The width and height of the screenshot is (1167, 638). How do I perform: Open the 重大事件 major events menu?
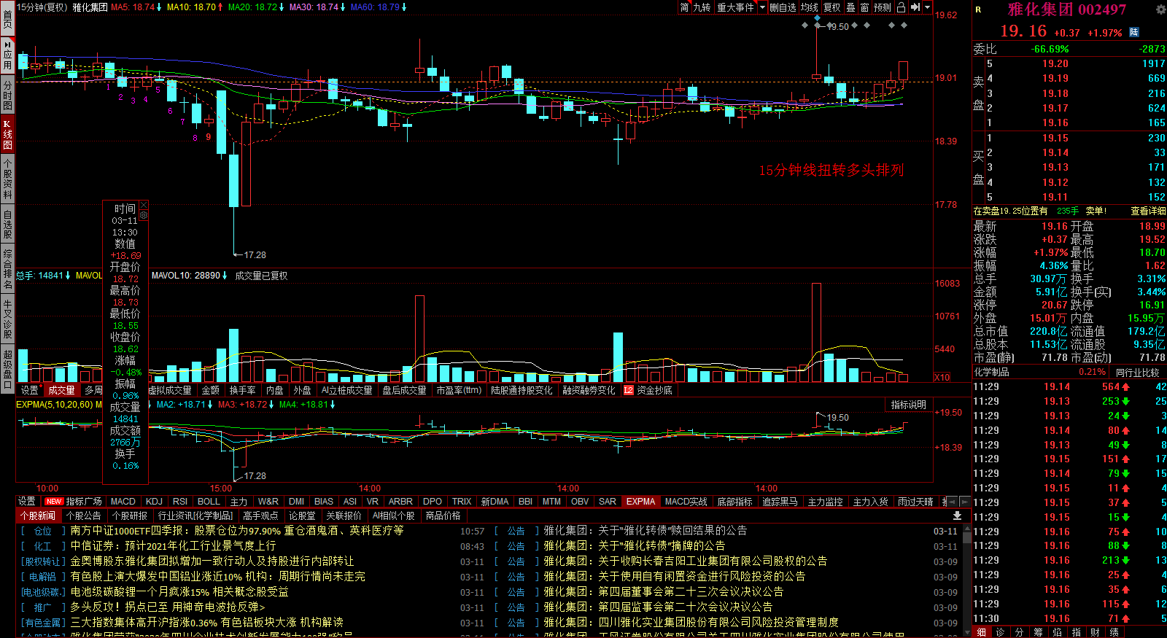735,7
